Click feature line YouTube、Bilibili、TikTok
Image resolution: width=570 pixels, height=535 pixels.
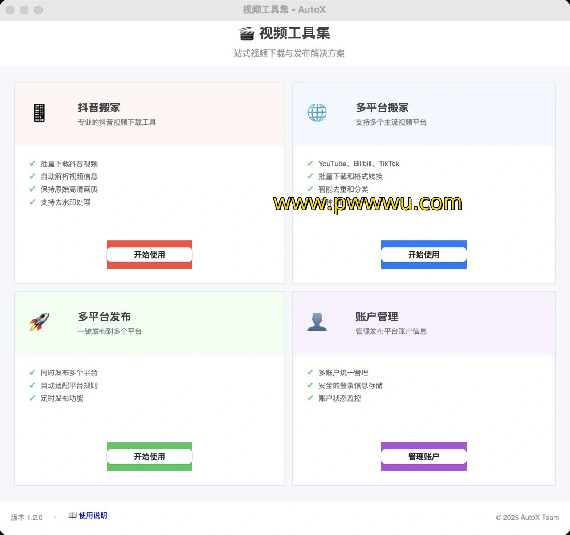click(359, 164)
